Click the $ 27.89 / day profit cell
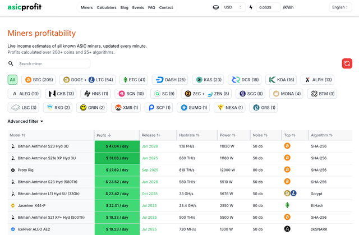359x235 pixels. [x=117, y=170]
